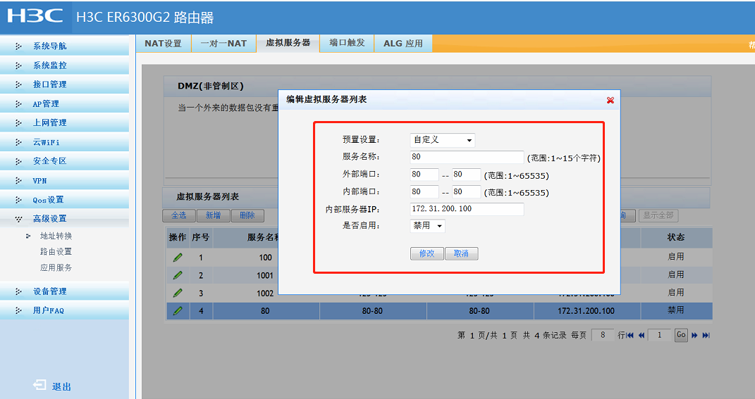Click 外部端口 start port field
Viewport: 755px width, 399px height.
point(424,175)
